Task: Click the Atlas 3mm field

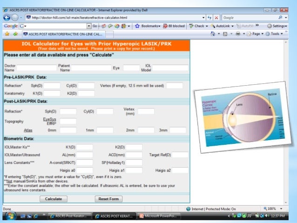Action: click(x=178, y=130)
